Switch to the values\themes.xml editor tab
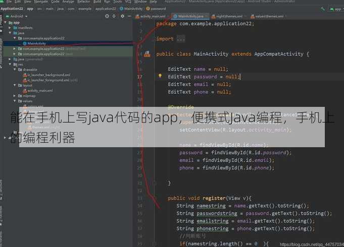Image resolution: width=344 pixels, height=247 pixels. [x=267, y=16]
